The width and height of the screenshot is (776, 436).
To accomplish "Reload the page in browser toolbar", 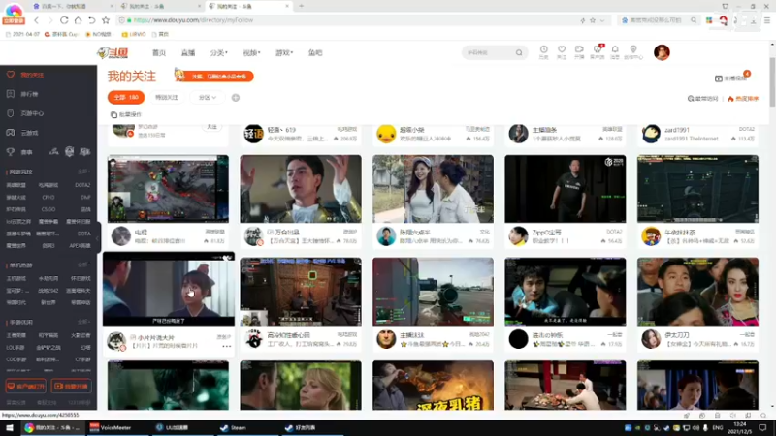I will coord(64,20).
